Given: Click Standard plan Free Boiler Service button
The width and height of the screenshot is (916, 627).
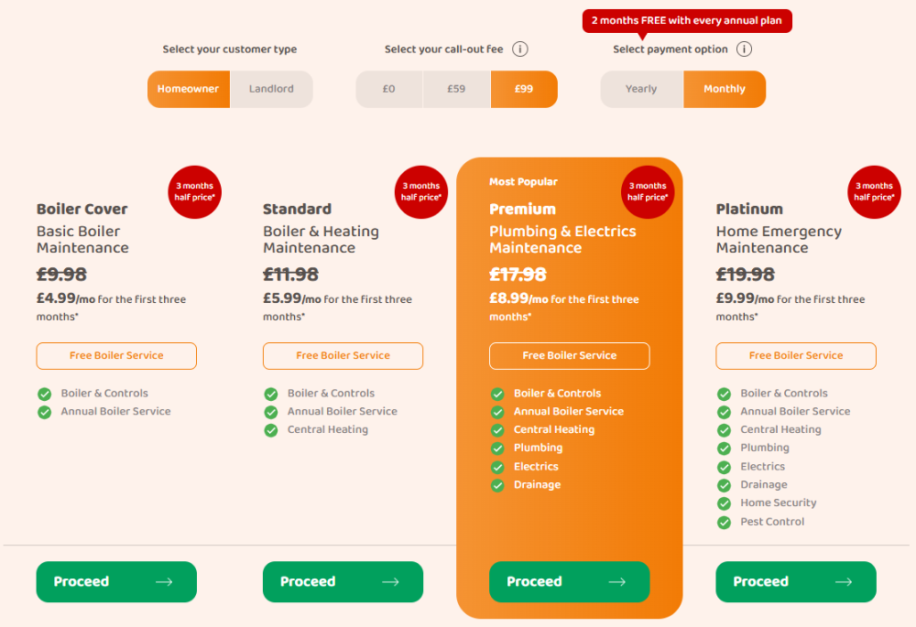Looking at the screenshot, I should 343,355.
